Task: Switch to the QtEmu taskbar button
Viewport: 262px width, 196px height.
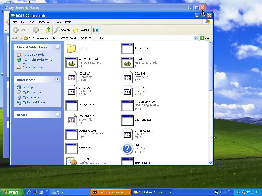Action: [70, 192]
